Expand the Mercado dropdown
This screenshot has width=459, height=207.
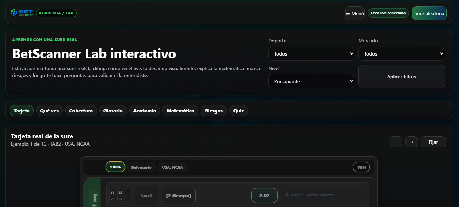[401, 53]
